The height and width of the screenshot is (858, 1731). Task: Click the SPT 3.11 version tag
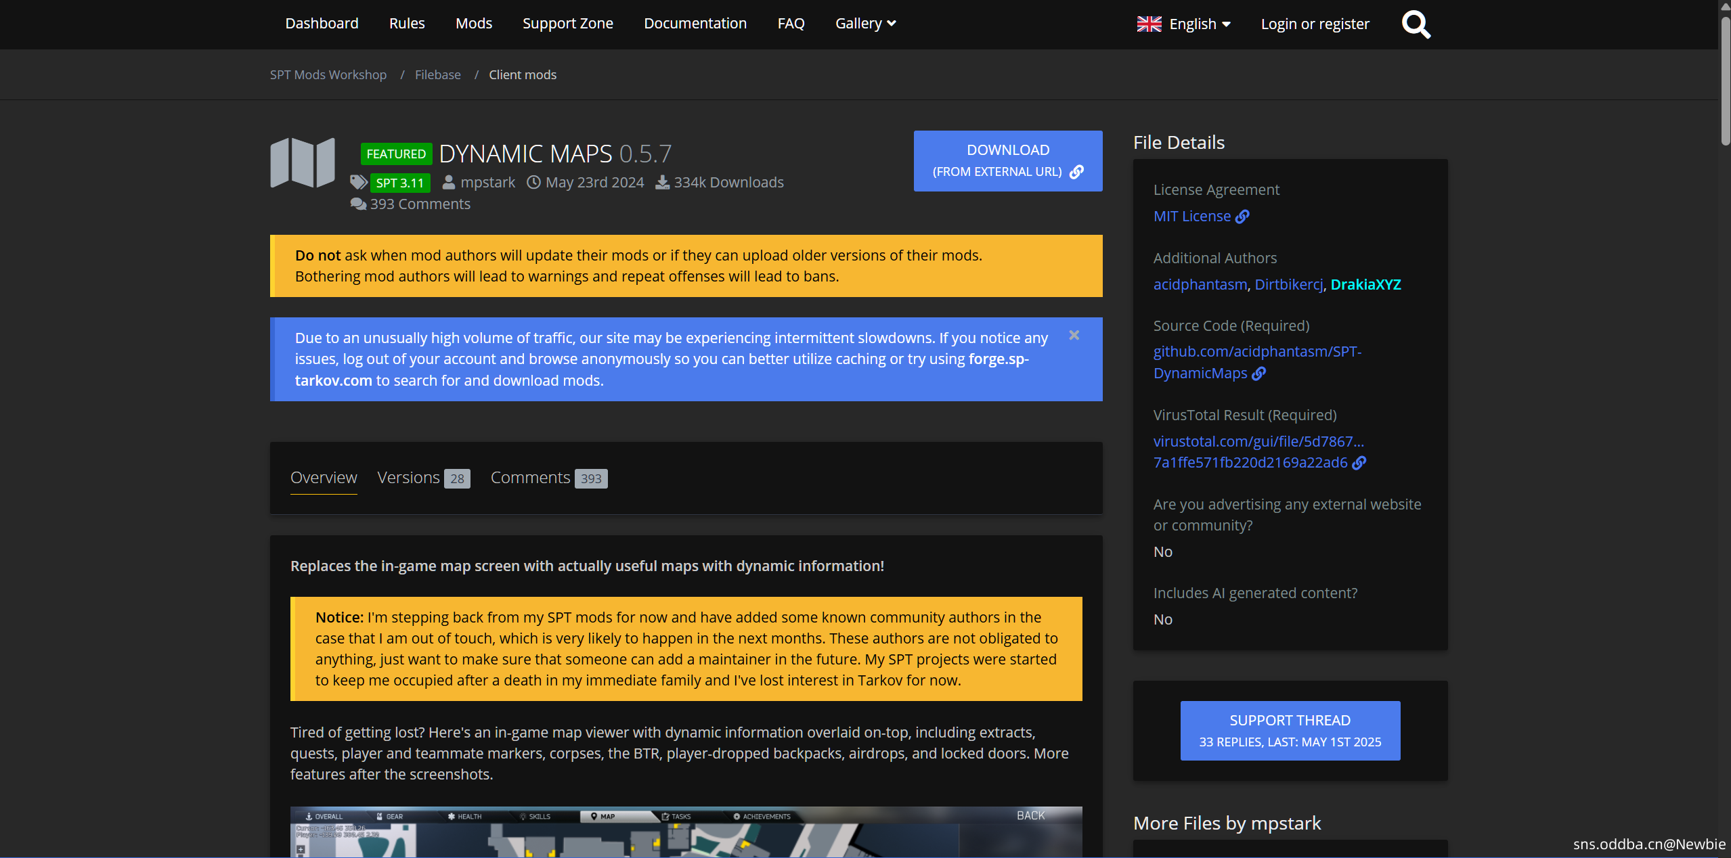click(x=400, y=183)
